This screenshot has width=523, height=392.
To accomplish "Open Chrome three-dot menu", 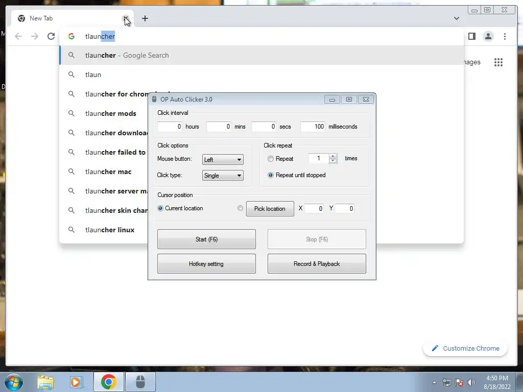I will point(505,36).
